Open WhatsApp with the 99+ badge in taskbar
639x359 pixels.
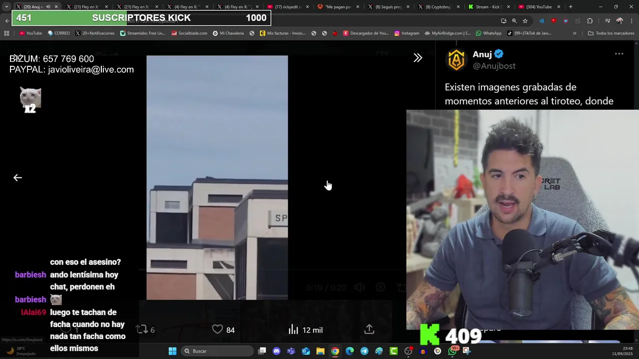(452, 351)
